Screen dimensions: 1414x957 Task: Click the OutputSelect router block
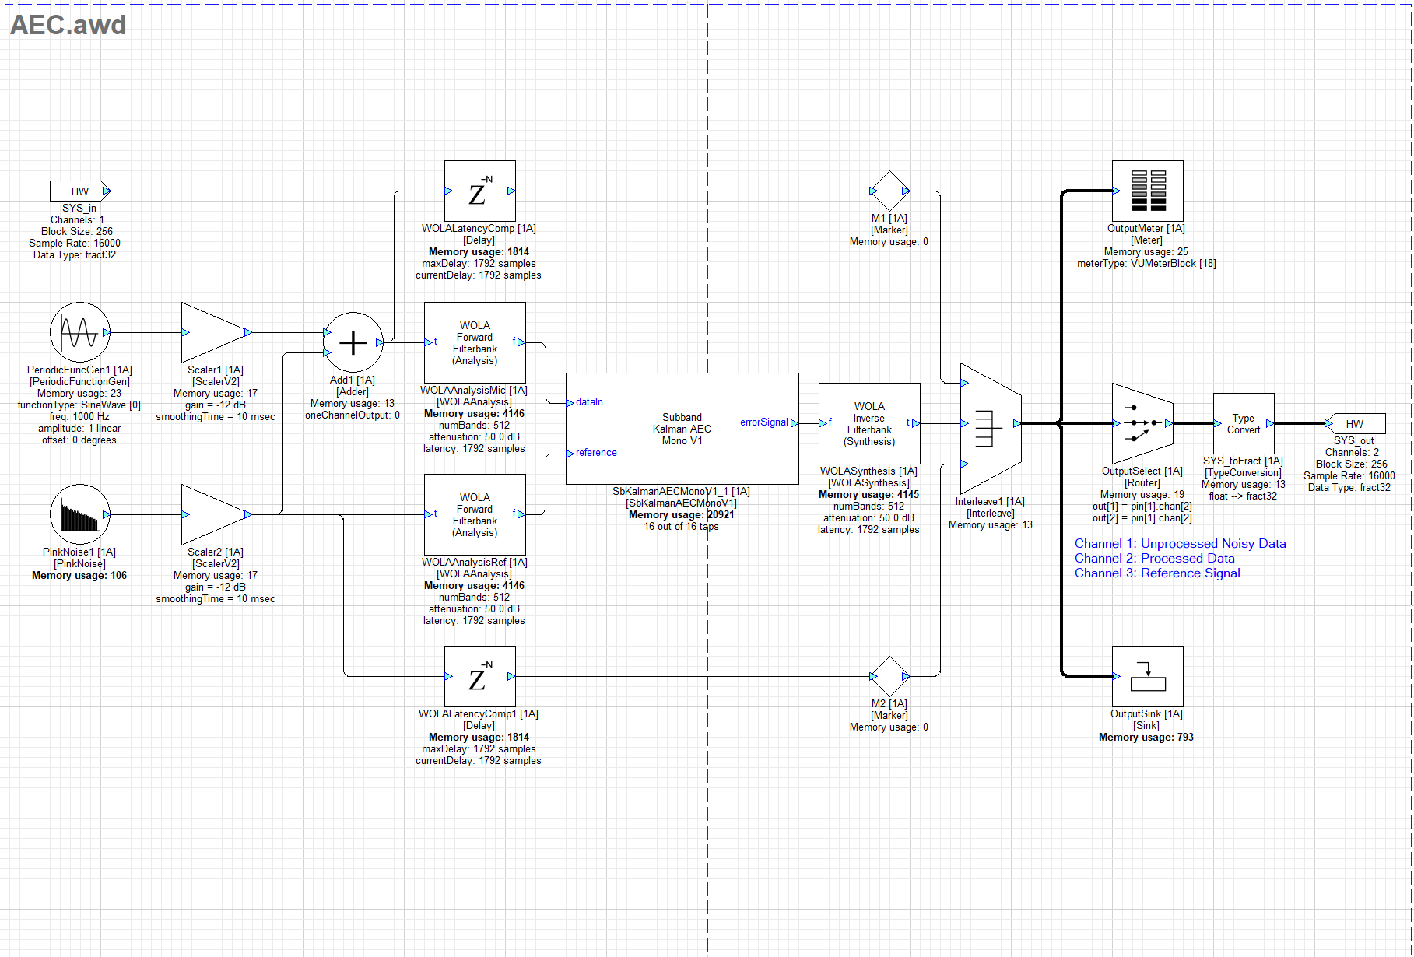[x=1142, y=423]
